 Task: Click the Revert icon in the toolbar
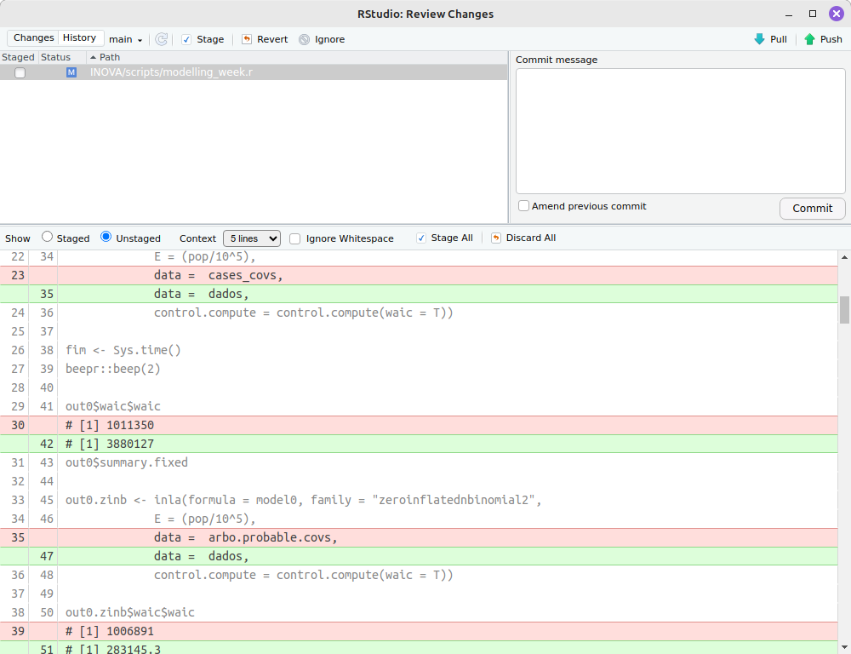(247, 39)
